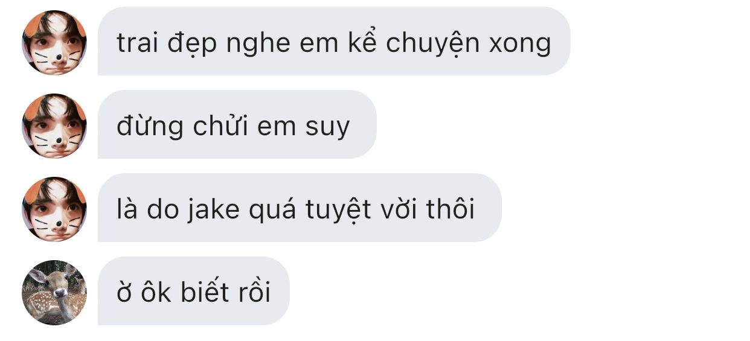This screenshot has width=750, height=341.
Task: Open the deer avatar profile picture
Action: pos(54,292)
